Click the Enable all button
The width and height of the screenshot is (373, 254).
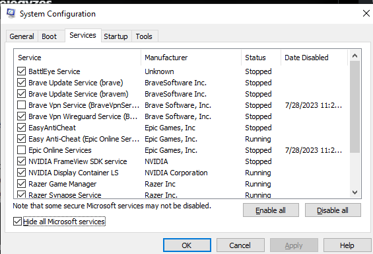click(x=271, y=210)
